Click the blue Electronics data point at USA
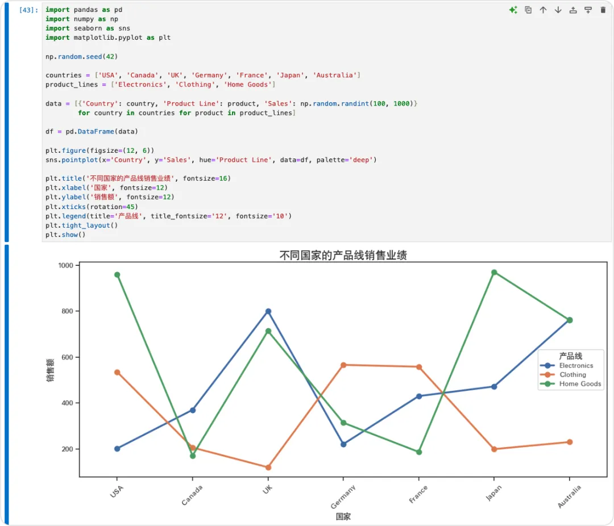 click(x=117, y=449)
